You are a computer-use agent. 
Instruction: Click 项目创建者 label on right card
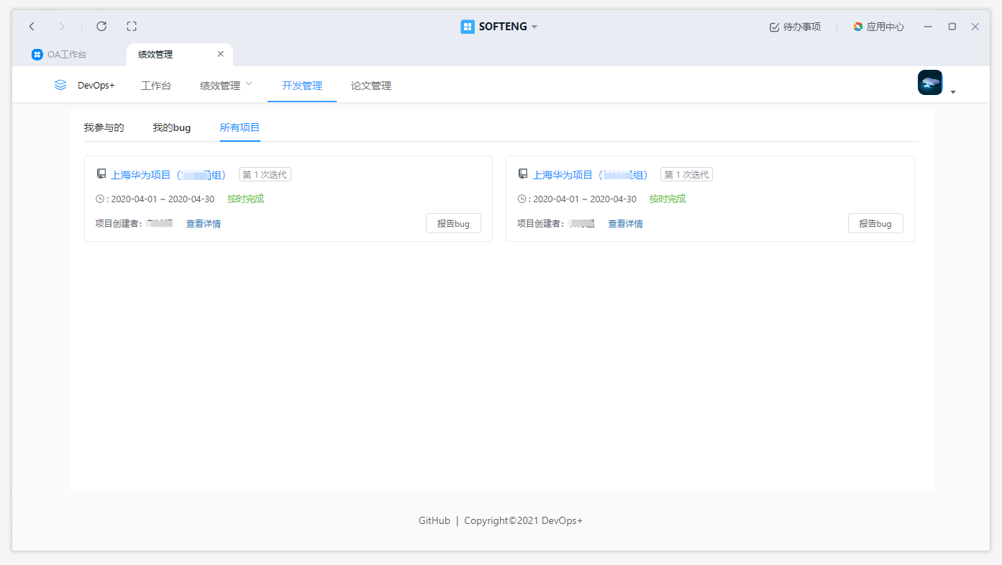540,224
